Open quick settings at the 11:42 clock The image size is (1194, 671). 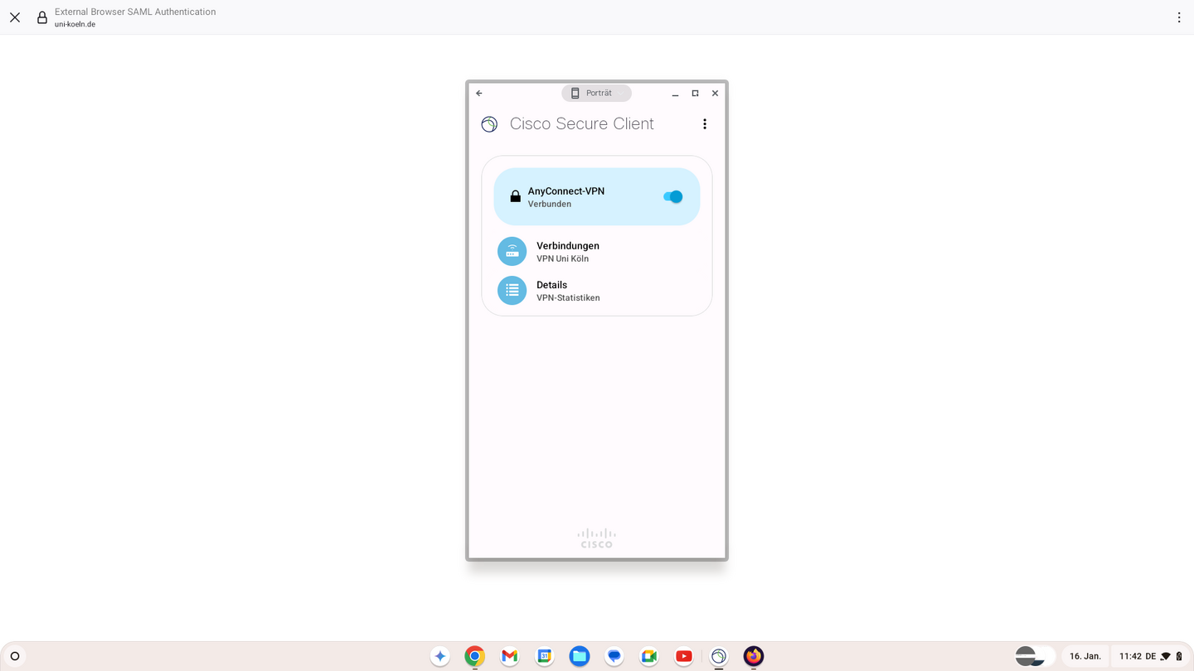pos(1130,656)
